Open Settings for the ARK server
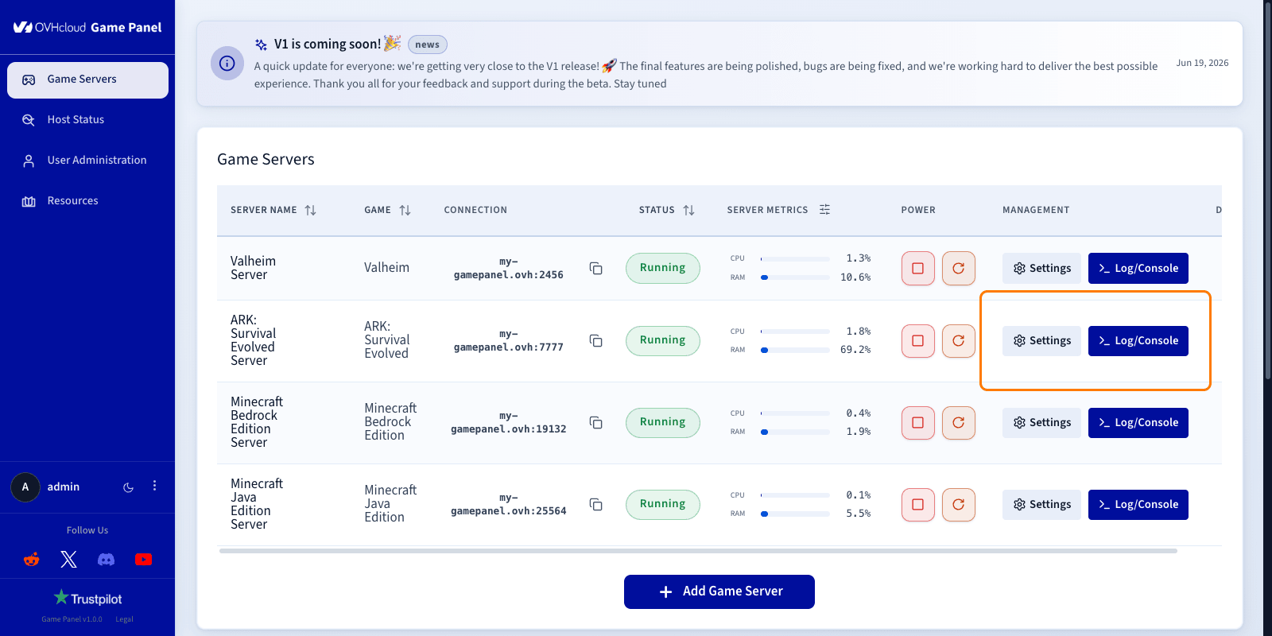The width and height of the screenshot is (1272, 636). pyautogui.click(x=1041, y=341)
